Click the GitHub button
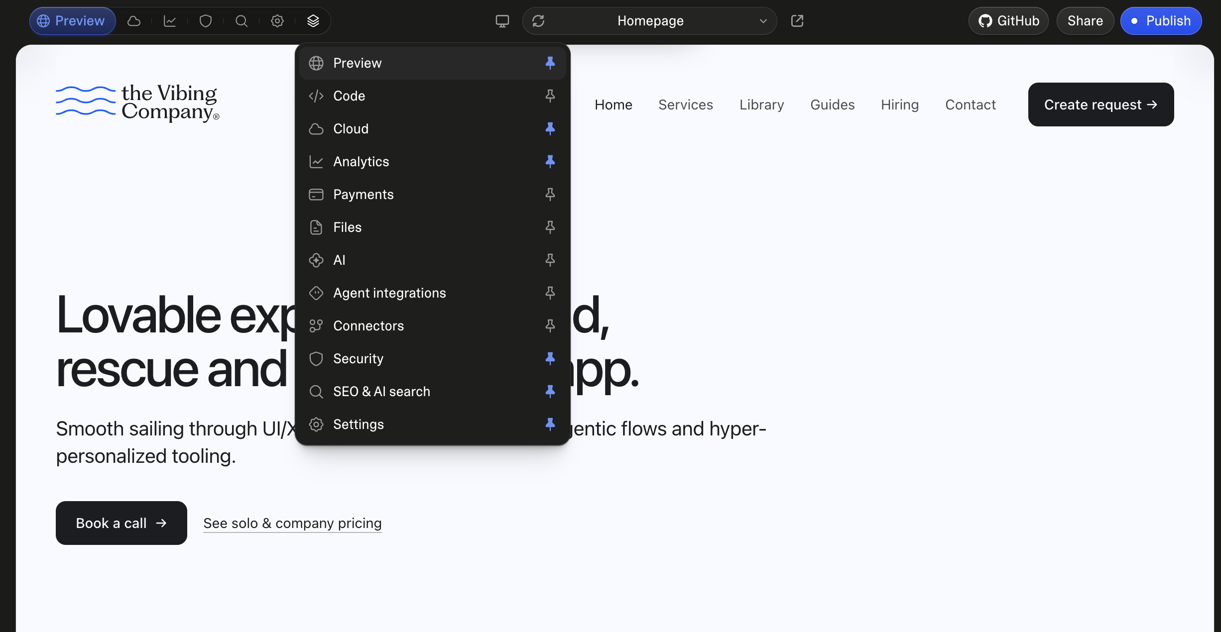The height and width of the screenshot is (632, 1221). (x=1008, y=21)
